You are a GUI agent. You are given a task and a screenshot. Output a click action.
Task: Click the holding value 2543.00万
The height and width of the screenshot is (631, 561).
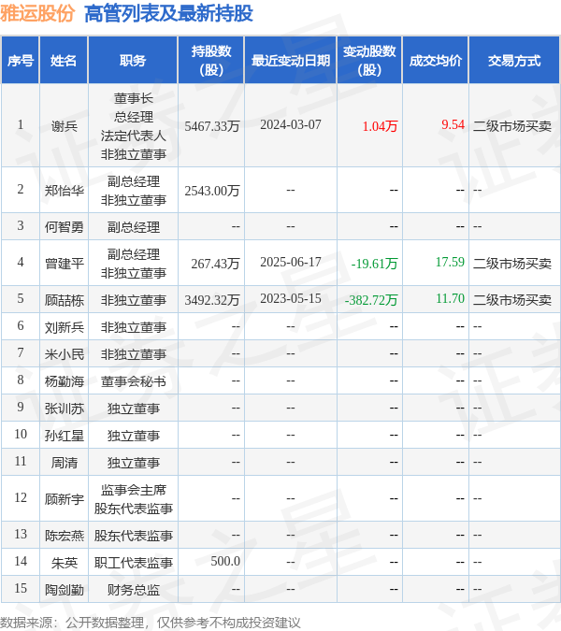point(211,191)
